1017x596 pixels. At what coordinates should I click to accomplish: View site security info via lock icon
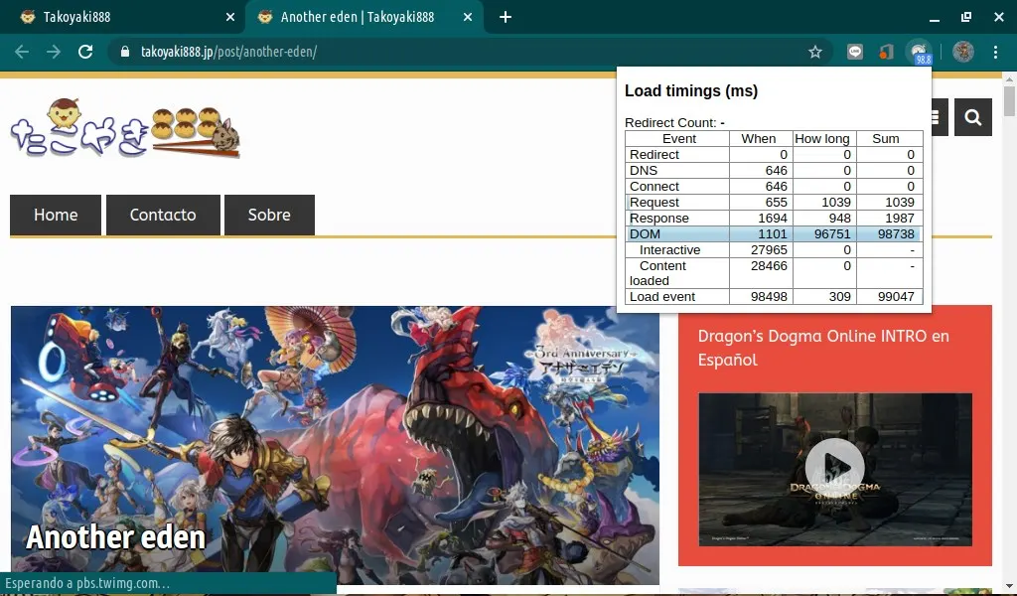click(125, 52)
